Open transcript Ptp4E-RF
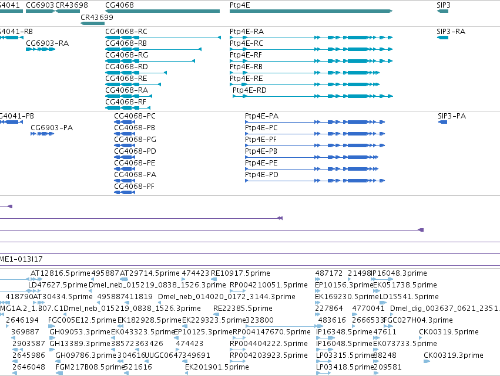This screenshot has height=376, width=500. pos(246,55)
